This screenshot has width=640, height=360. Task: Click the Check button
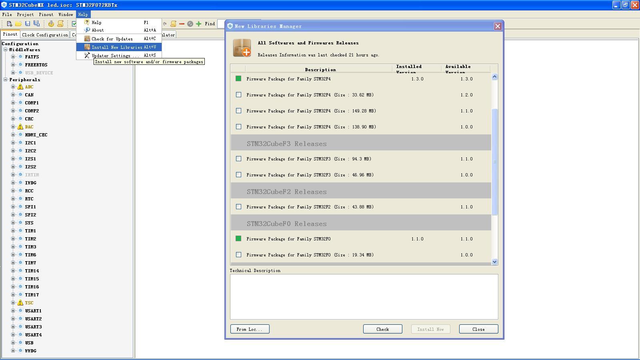pos(383,329)
